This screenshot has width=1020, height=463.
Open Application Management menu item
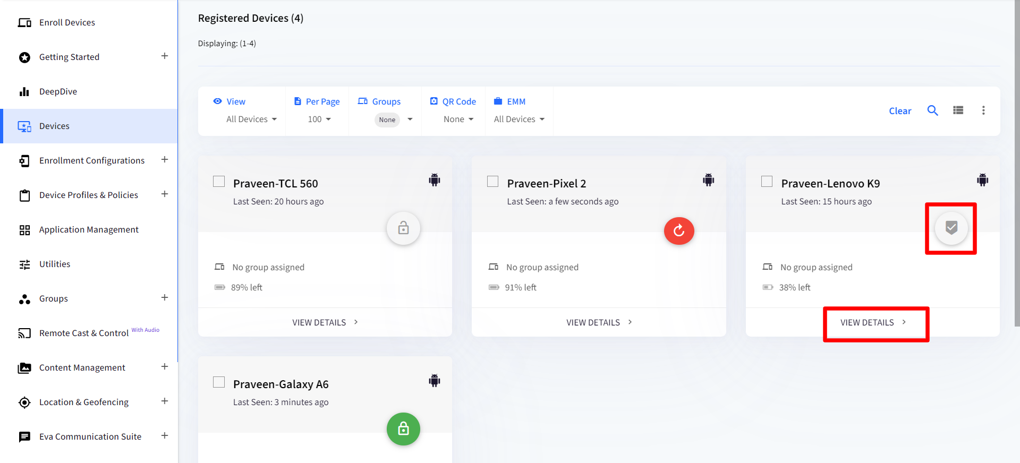pyautogui.click(x=89, y=230)
